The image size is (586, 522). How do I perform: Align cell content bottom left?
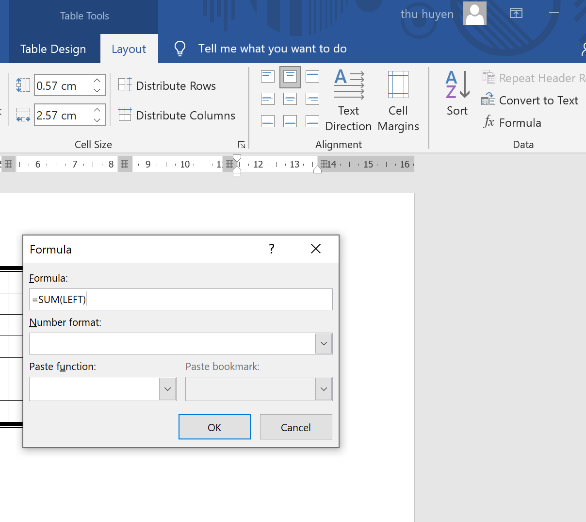tap(268, 121)
